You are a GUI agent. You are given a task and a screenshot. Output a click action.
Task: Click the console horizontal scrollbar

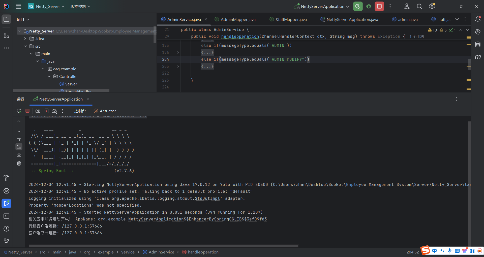pyautogui.click(x=163, y=246)
